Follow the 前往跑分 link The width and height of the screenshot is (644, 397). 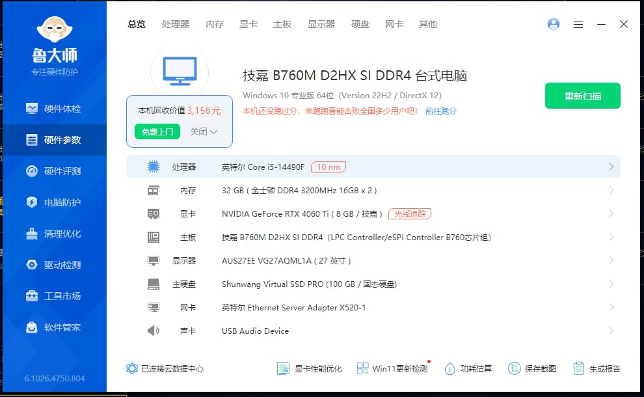tap(440, 111)
